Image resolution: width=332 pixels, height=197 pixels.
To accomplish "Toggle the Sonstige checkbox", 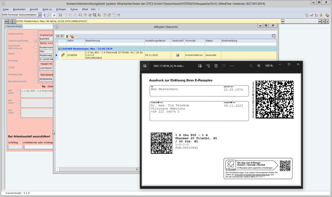I will 35,61.
